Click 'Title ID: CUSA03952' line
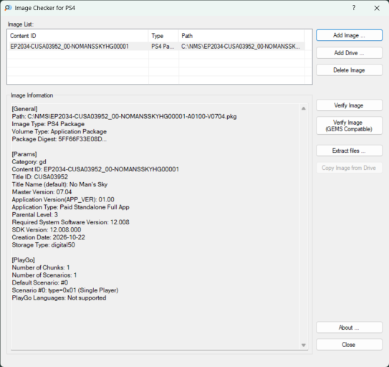The image size is (389, 367). pyautogui.click(x=39, y=177)
